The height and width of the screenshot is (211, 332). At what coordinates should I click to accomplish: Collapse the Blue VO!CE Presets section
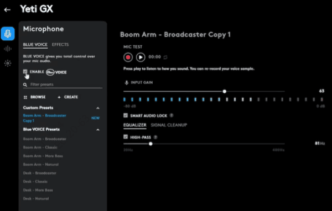click(98, 130)
